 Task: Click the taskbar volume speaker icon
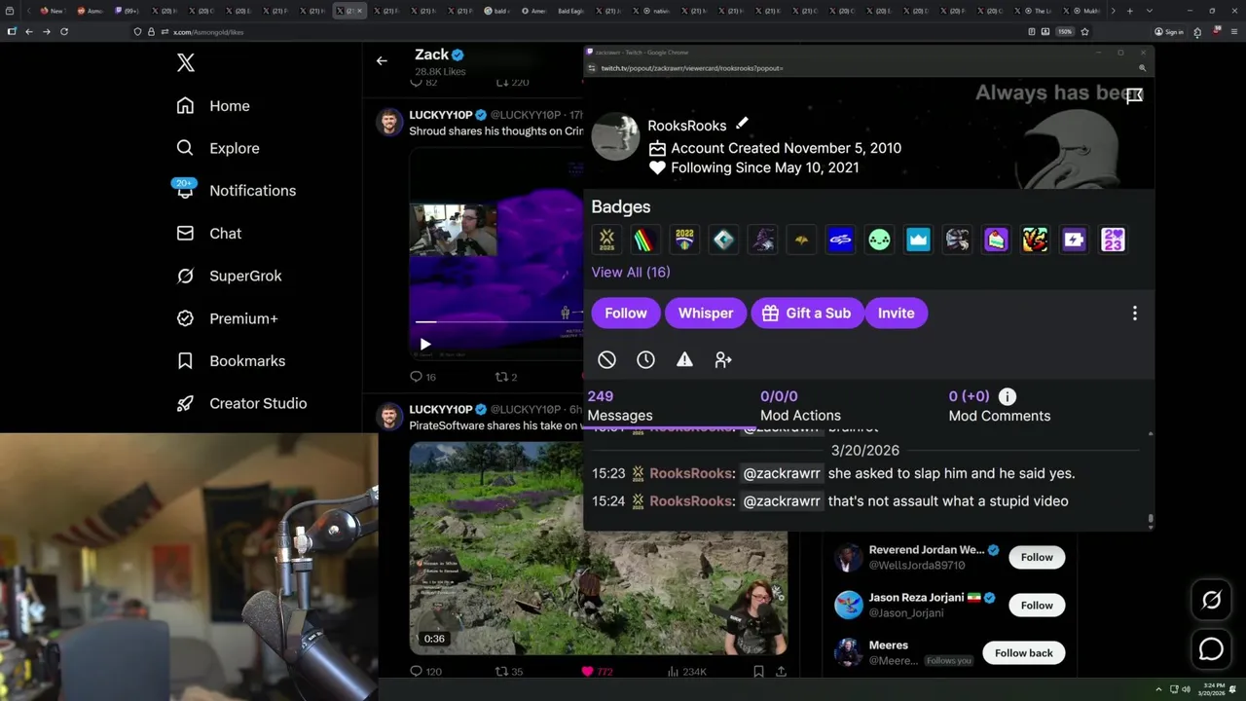tap(1186, 689)
